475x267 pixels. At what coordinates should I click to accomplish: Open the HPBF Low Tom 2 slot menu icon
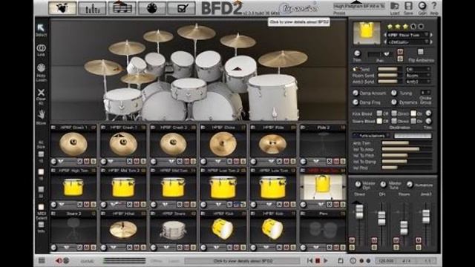[203, 171]
